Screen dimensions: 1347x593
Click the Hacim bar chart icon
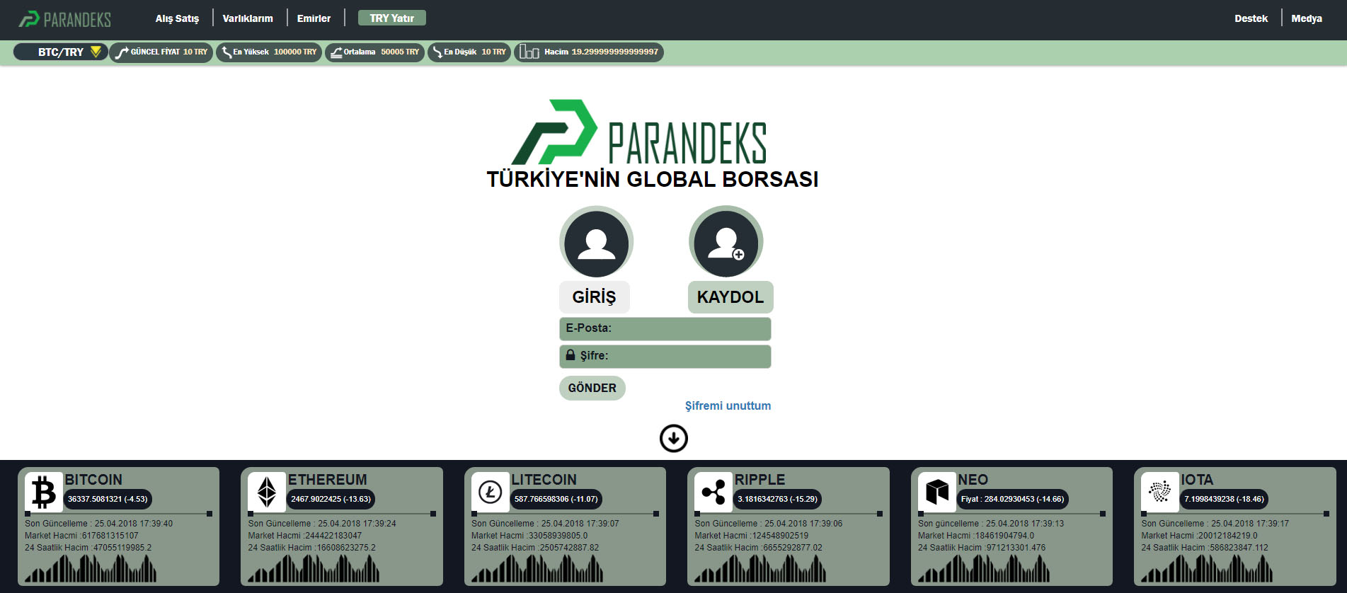point(529,52)
